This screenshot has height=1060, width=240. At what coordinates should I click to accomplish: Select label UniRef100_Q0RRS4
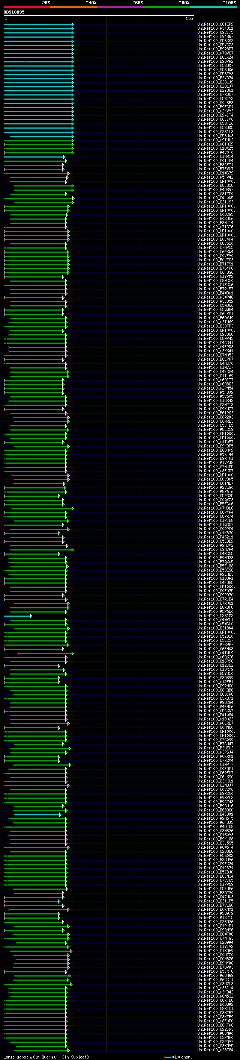coord(215,529)
